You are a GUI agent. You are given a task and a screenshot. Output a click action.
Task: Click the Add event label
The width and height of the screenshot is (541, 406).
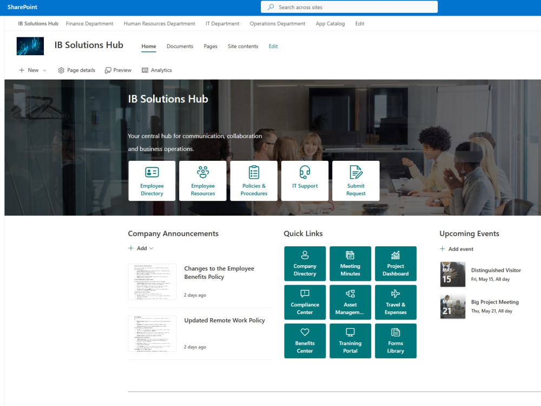point(460,249)
